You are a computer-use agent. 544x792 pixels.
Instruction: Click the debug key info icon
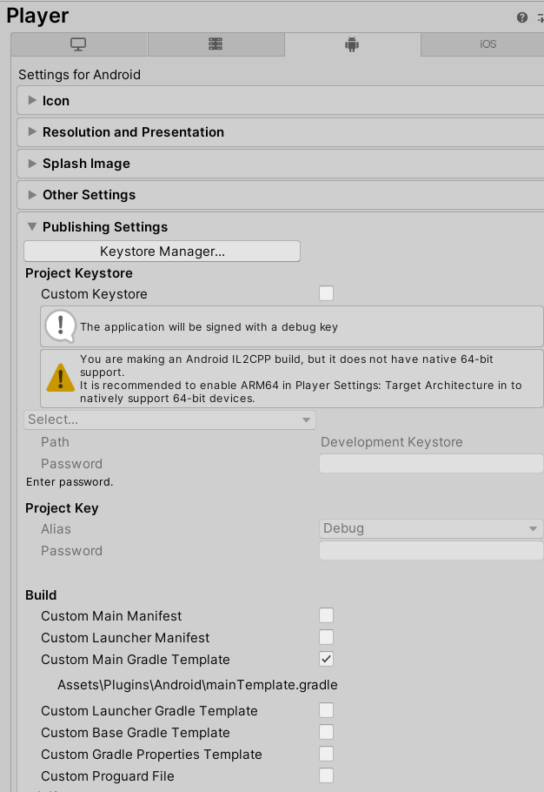pyautogui.click(x=61, y=326)
